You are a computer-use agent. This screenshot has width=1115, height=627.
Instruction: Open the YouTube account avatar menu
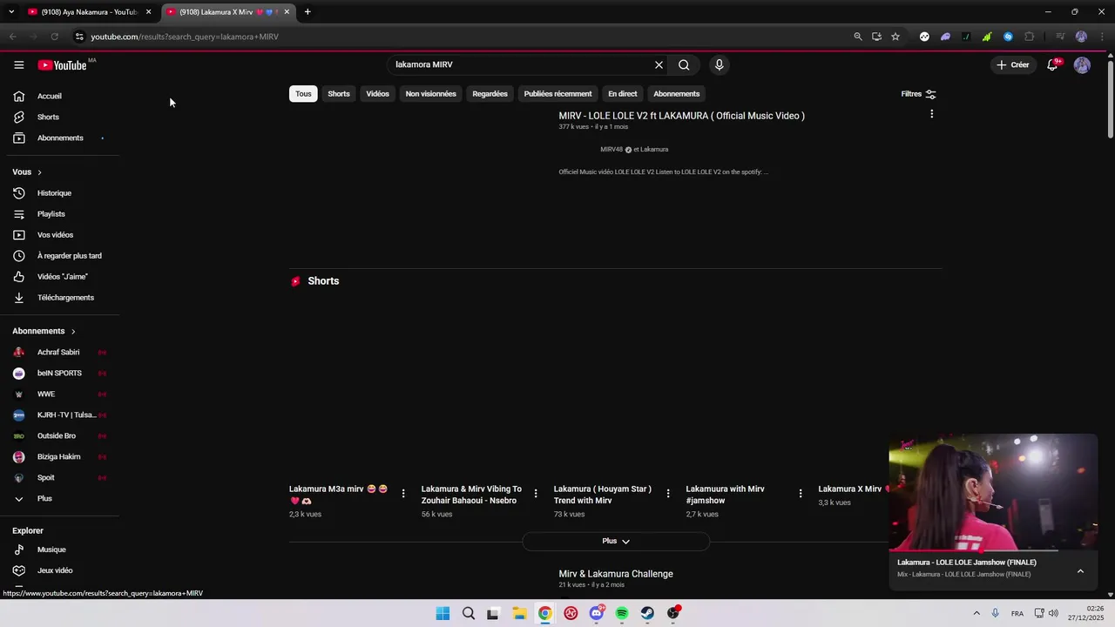[1082, 65]
